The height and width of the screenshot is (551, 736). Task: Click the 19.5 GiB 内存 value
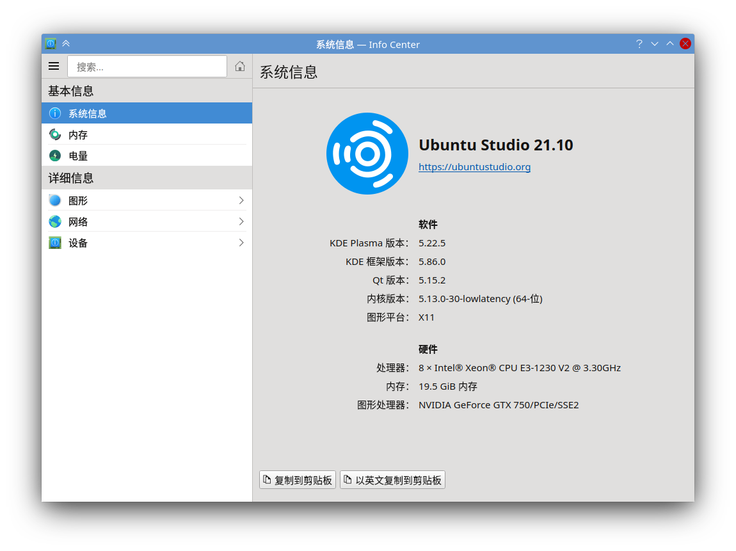tap(448, 387)
